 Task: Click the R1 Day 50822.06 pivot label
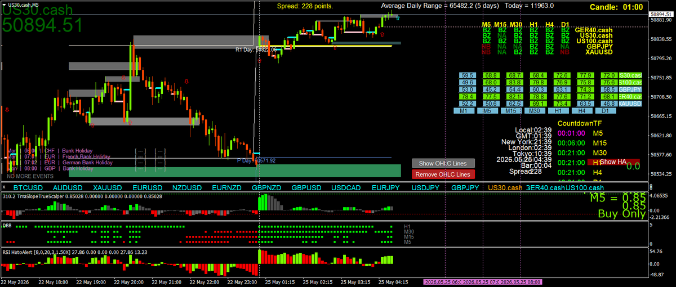[x=256, y=50]
